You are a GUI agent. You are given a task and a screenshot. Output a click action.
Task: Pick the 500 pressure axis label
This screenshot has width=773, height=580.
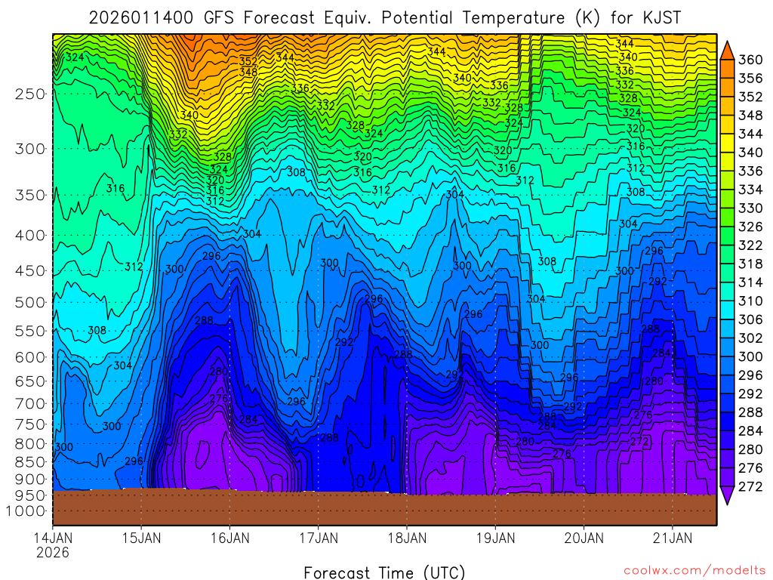point(30,302)
